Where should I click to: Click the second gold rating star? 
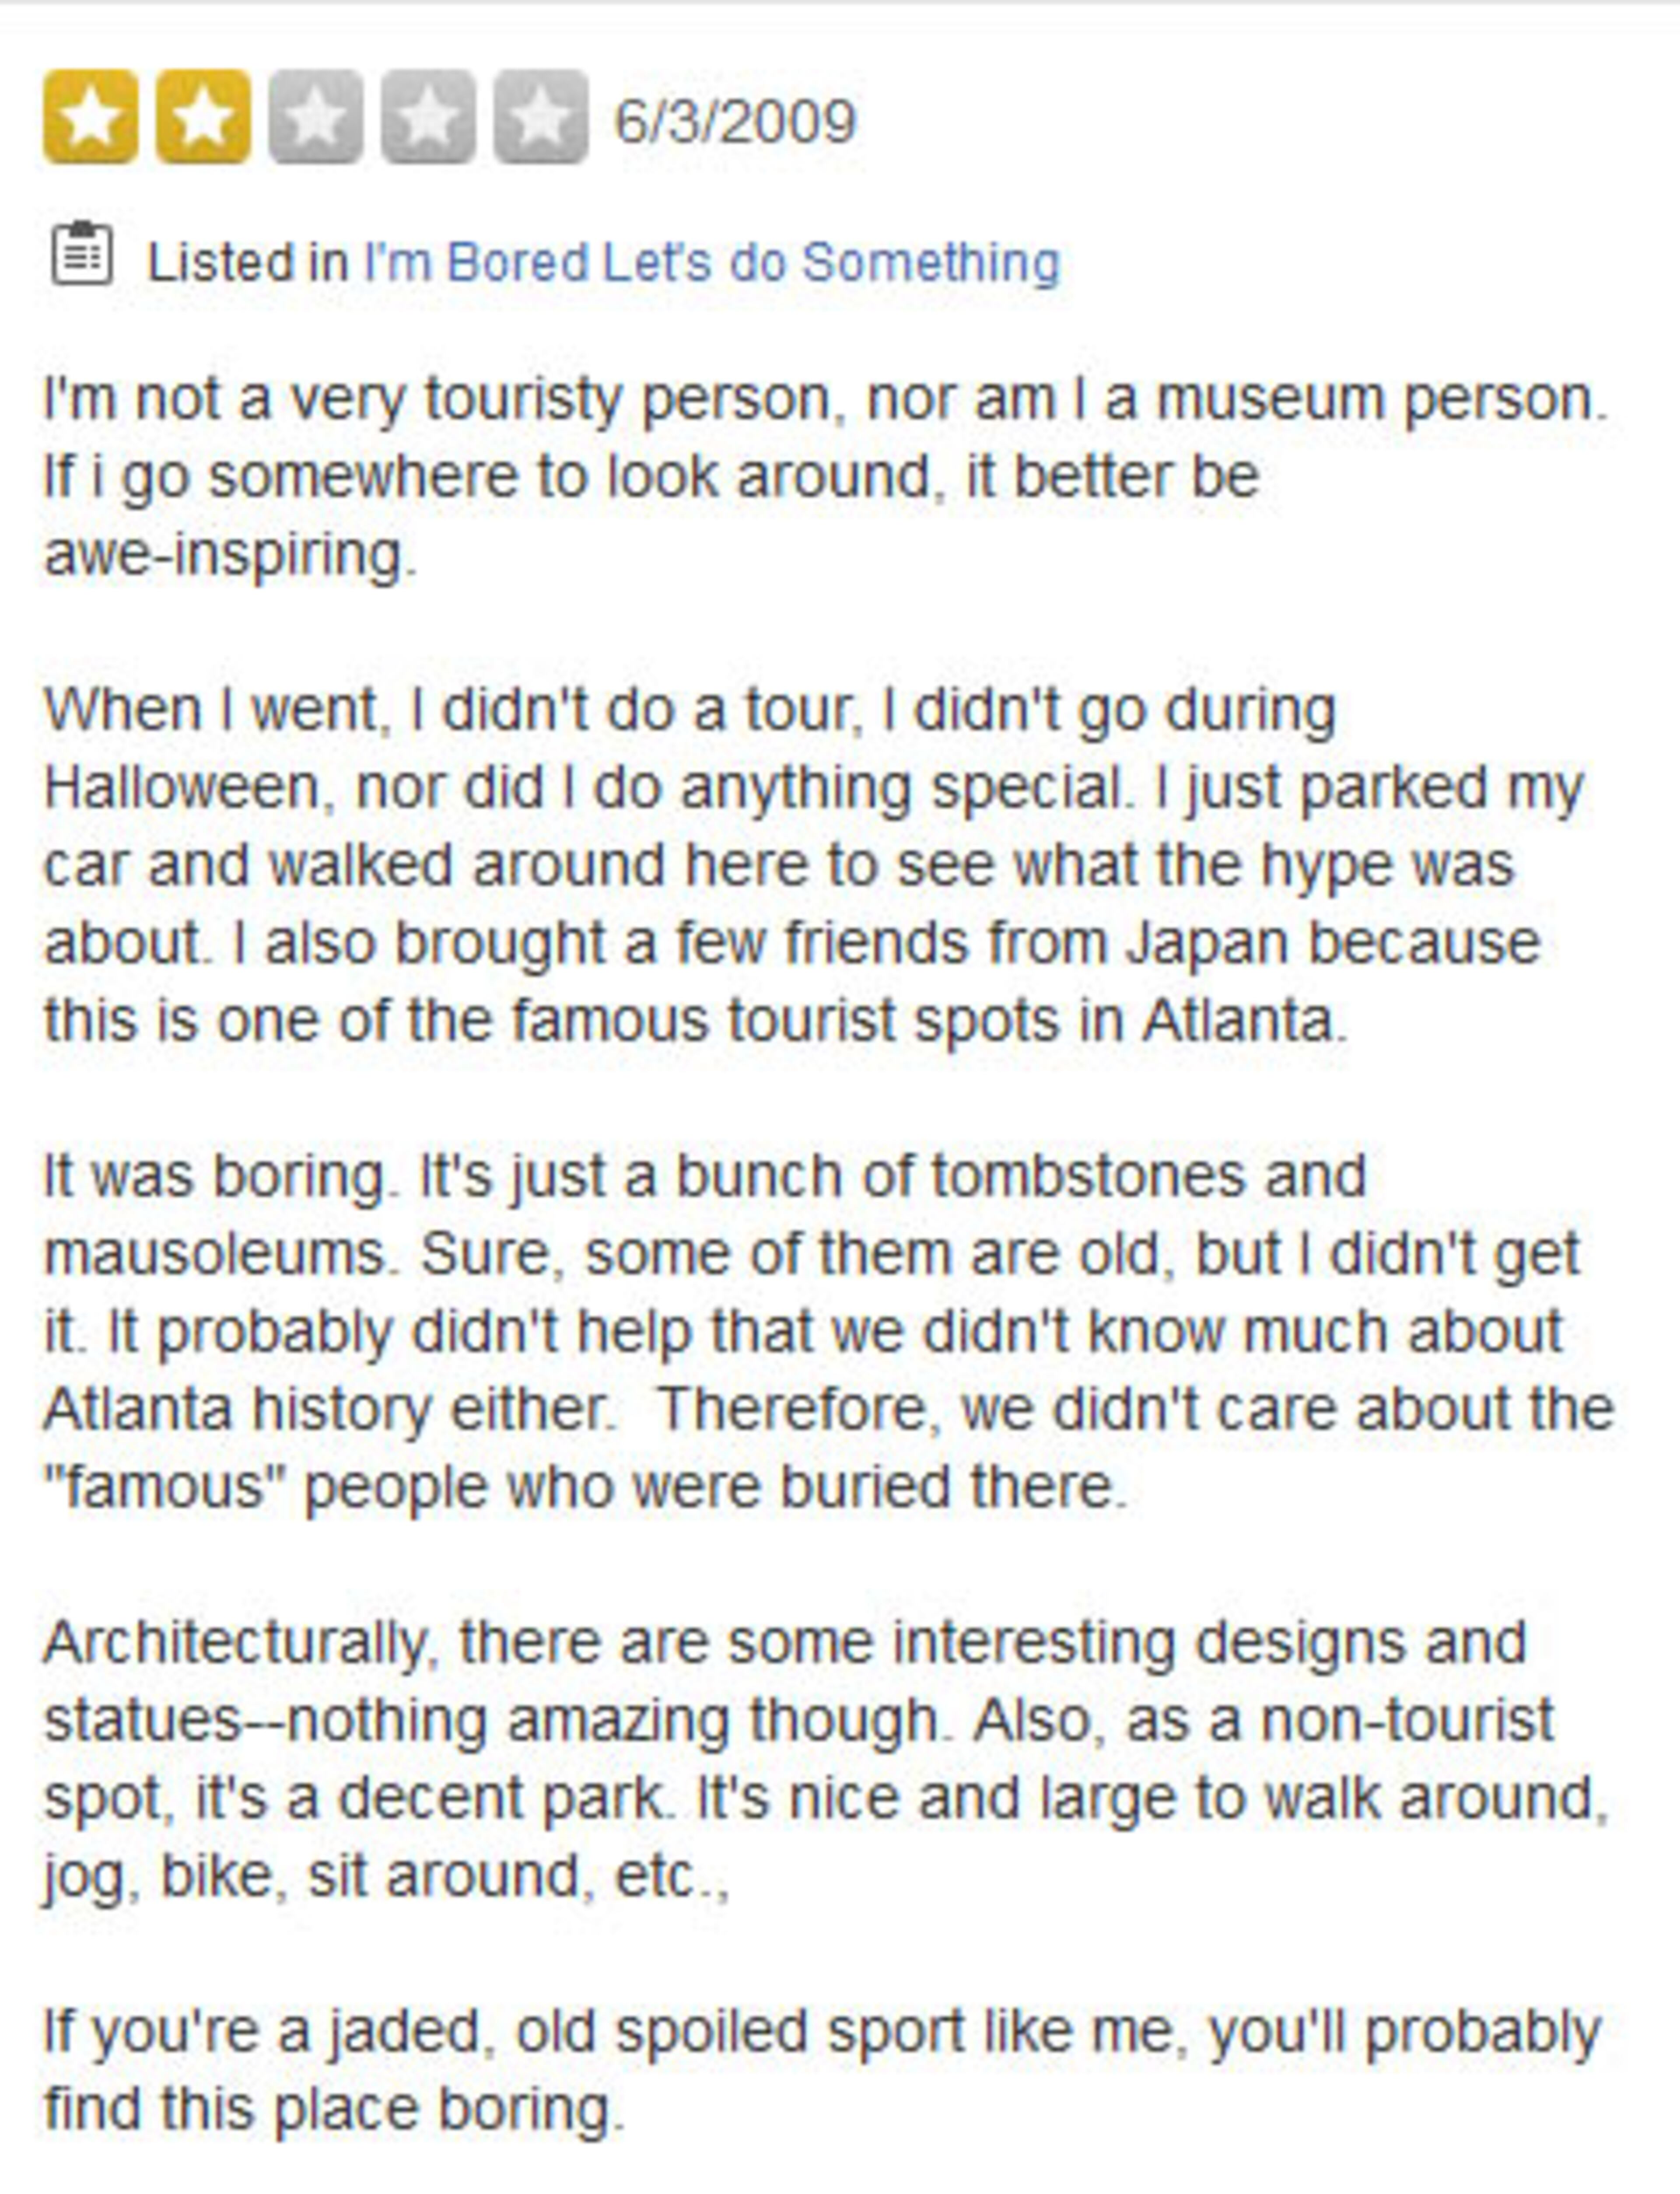tap(203, 117)
